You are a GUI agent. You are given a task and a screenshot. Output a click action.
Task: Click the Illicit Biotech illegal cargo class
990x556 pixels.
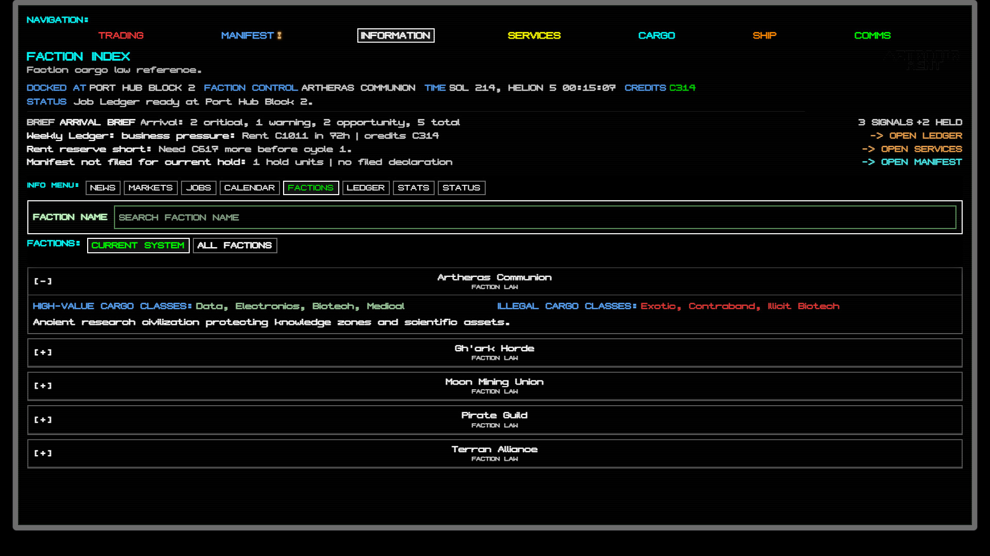pyautogui.click(x=803, y=306)
